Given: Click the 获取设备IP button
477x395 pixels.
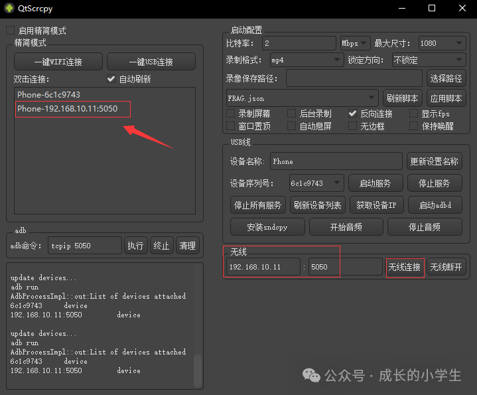Looking at the screenshot, I should [x=376, y=205].
